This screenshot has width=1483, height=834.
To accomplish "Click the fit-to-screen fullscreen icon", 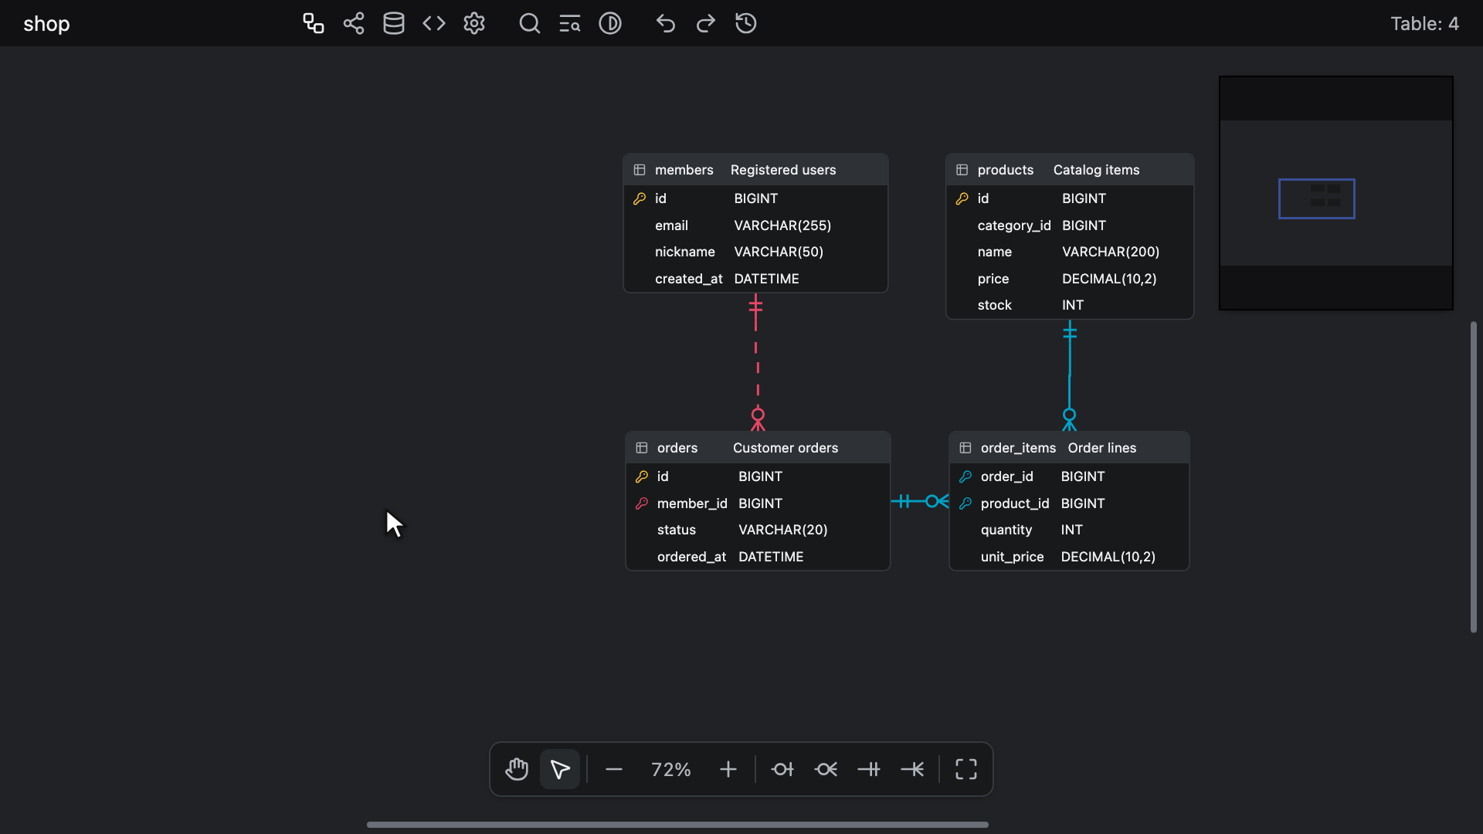I will pos(966,769).
